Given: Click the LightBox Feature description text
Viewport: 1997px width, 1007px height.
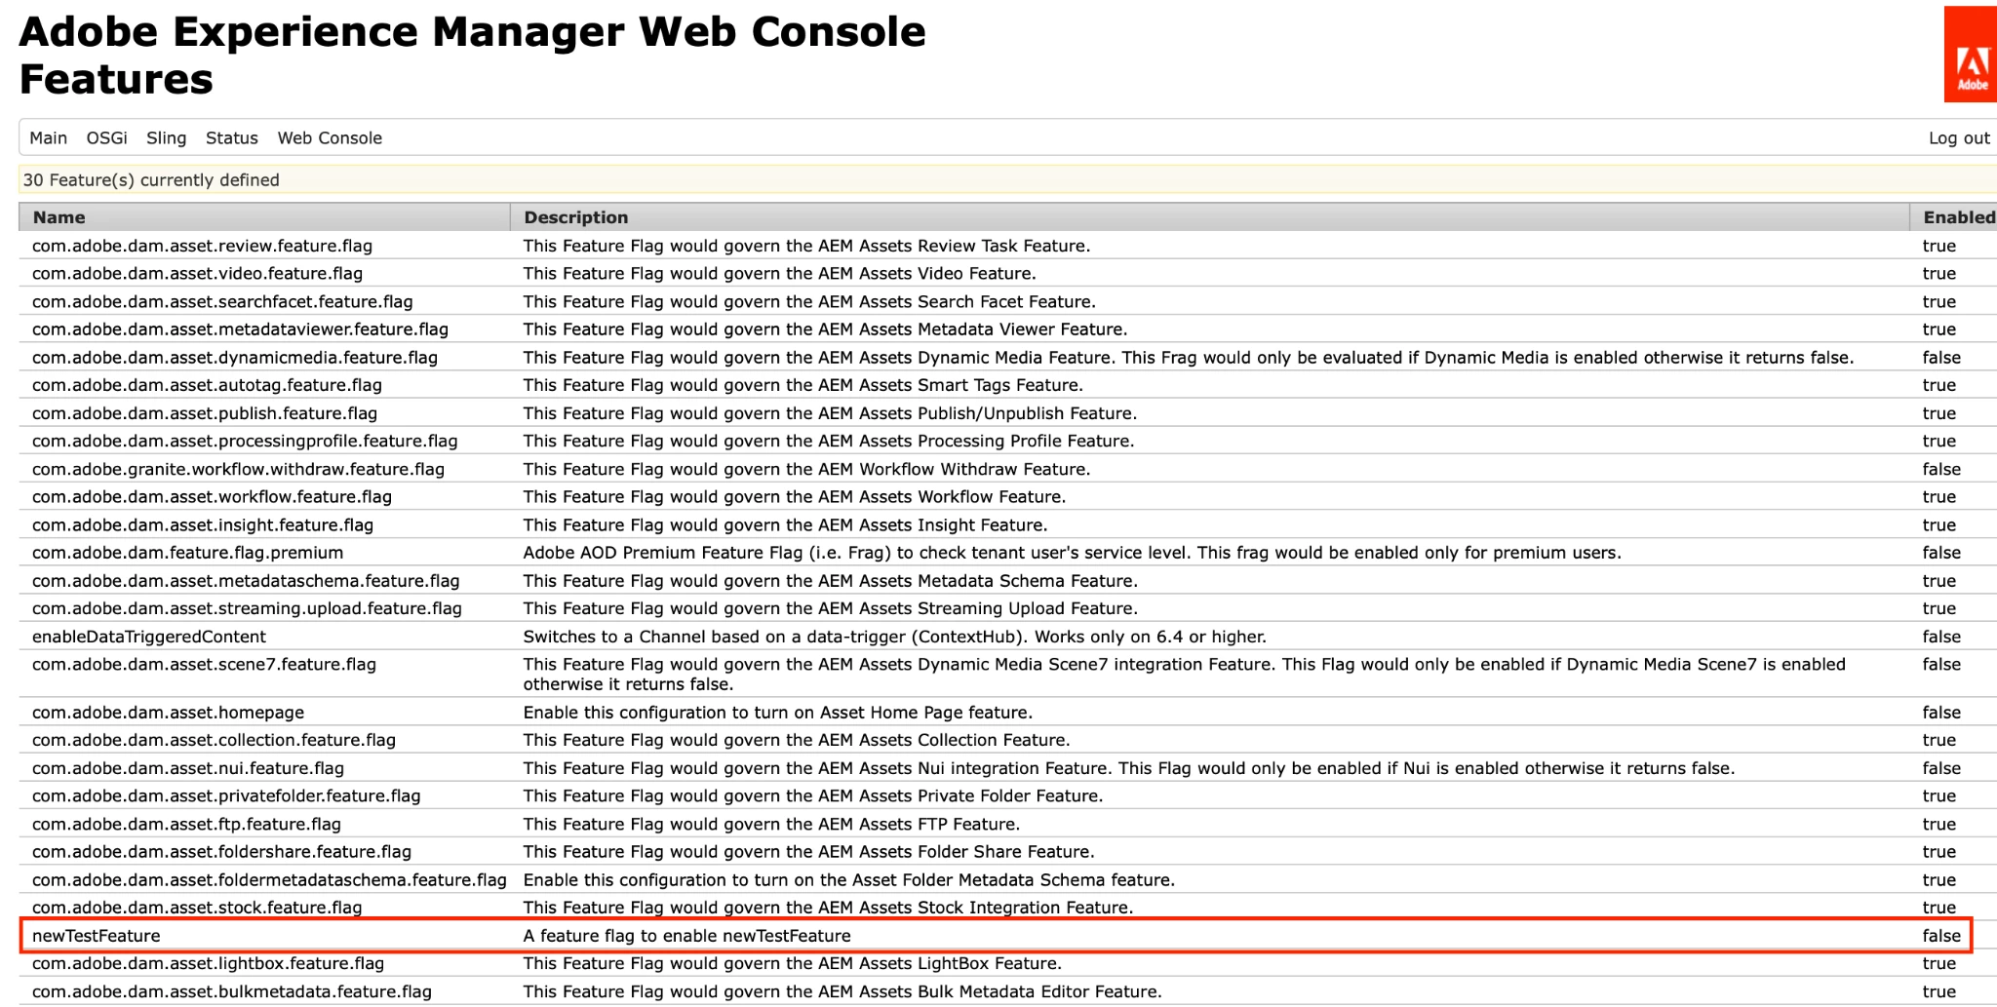Looking at the screenshot, I should (792, 964).
